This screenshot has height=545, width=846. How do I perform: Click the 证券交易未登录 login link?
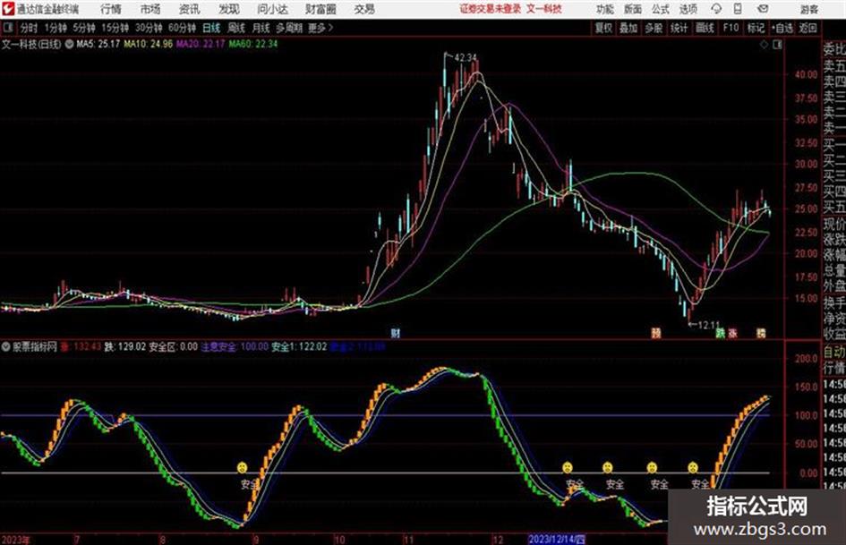tap(491, 9)
